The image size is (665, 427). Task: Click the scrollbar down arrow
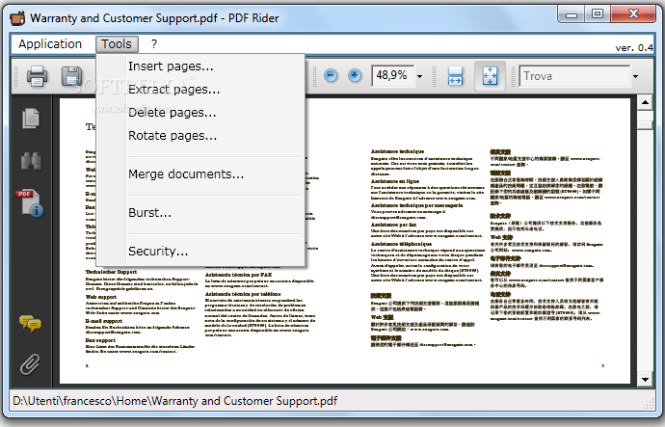coord(645,380)
